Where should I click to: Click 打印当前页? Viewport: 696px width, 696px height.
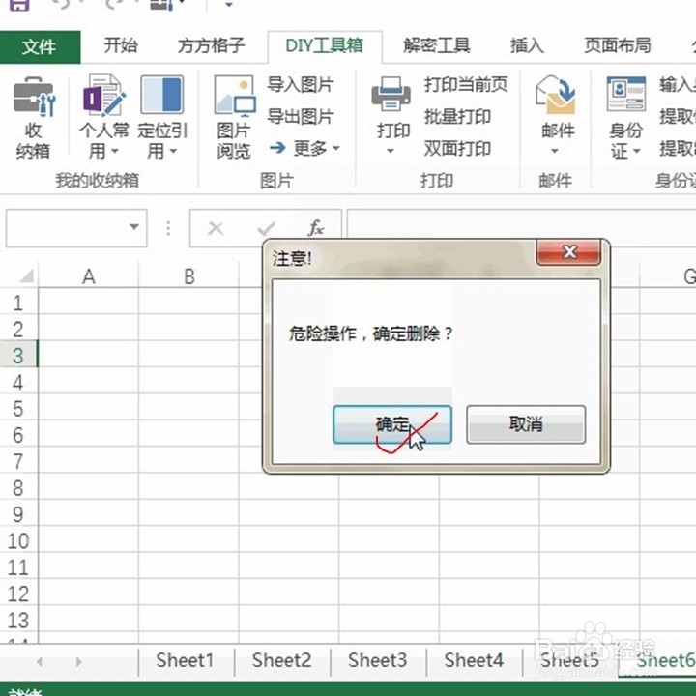click(x=466, y=84)
